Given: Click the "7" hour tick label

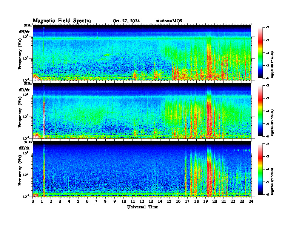Looking at the screenshot, I should click(96, 201).
